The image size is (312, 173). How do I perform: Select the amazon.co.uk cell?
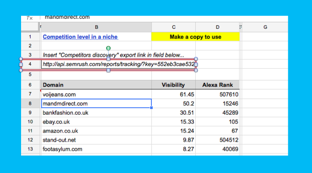tap(96, 131)
